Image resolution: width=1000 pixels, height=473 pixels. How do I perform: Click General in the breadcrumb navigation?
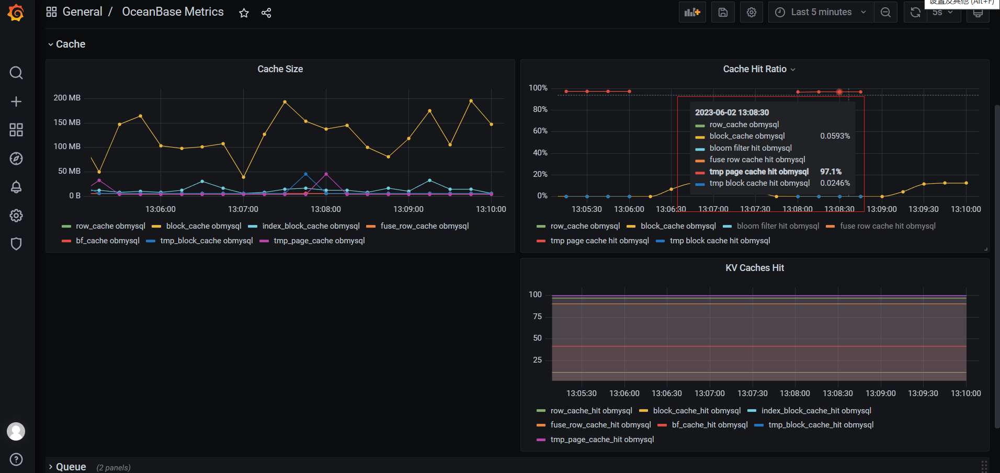82,12
